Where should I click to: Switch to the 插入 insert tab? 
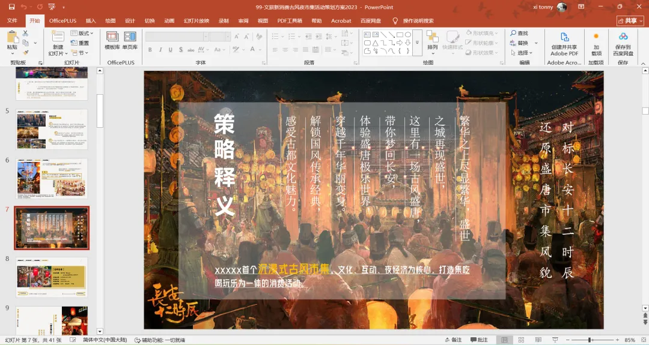[91, 20]
